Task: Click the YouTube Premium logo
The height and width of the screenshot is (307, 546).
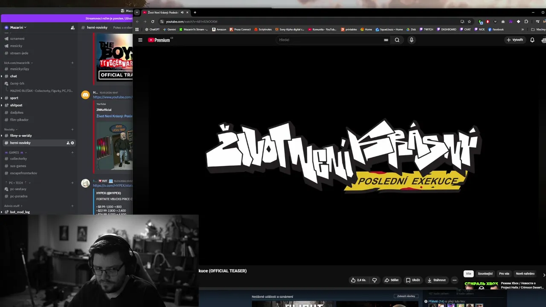Action: point(160,40)
